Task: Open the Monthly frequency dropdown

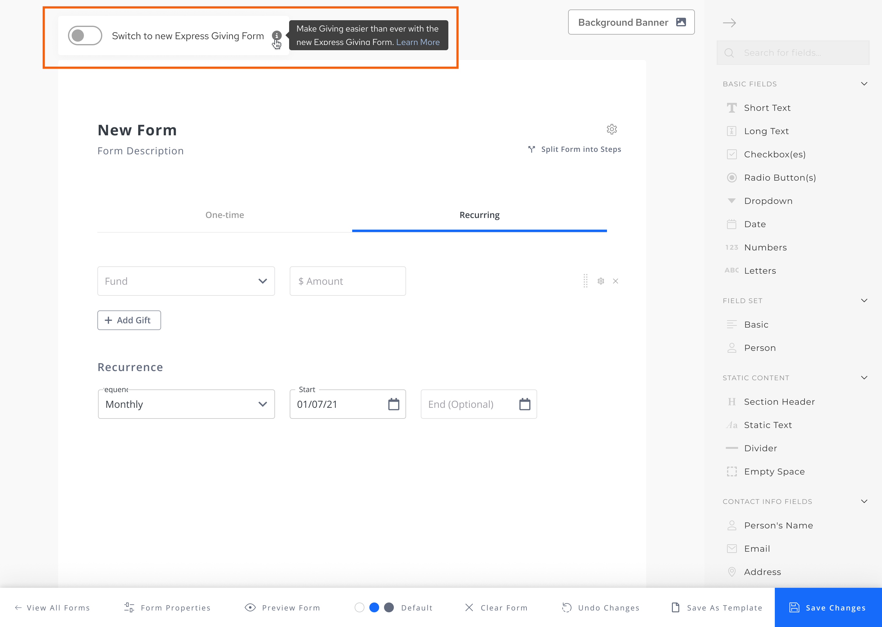Action: pos(186,404)
